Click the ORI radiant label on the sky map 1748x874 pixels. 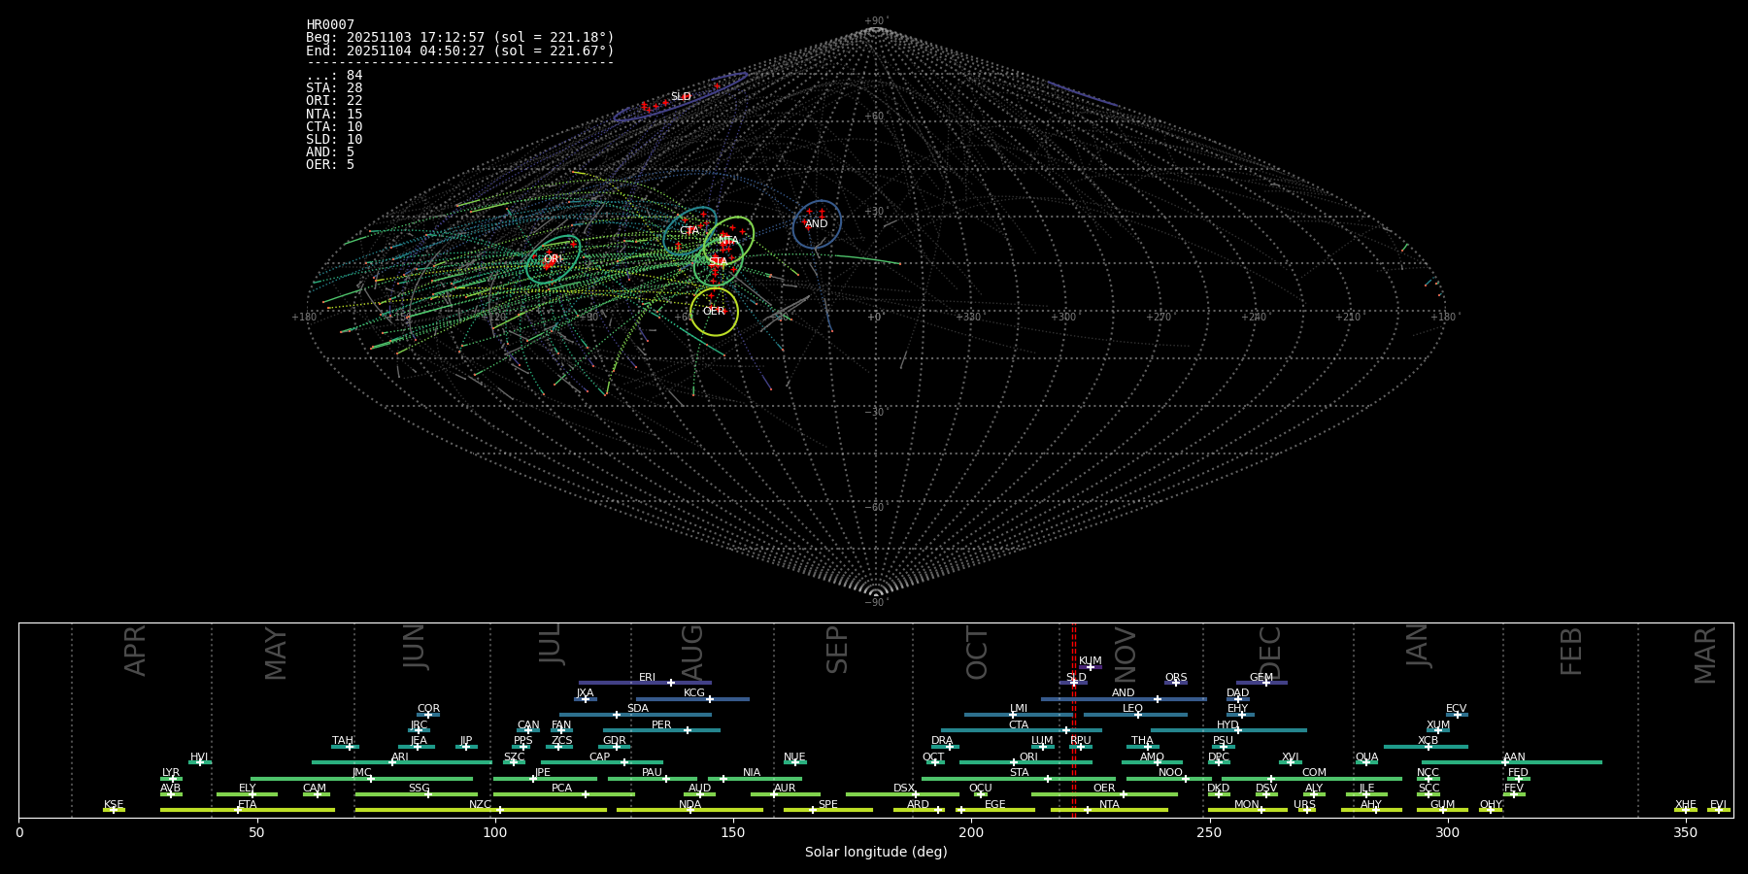tap(552, 259)
